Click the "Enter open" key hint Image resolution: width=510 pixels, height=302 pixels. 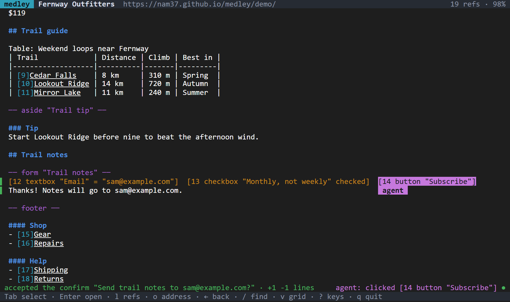point(81,297)
